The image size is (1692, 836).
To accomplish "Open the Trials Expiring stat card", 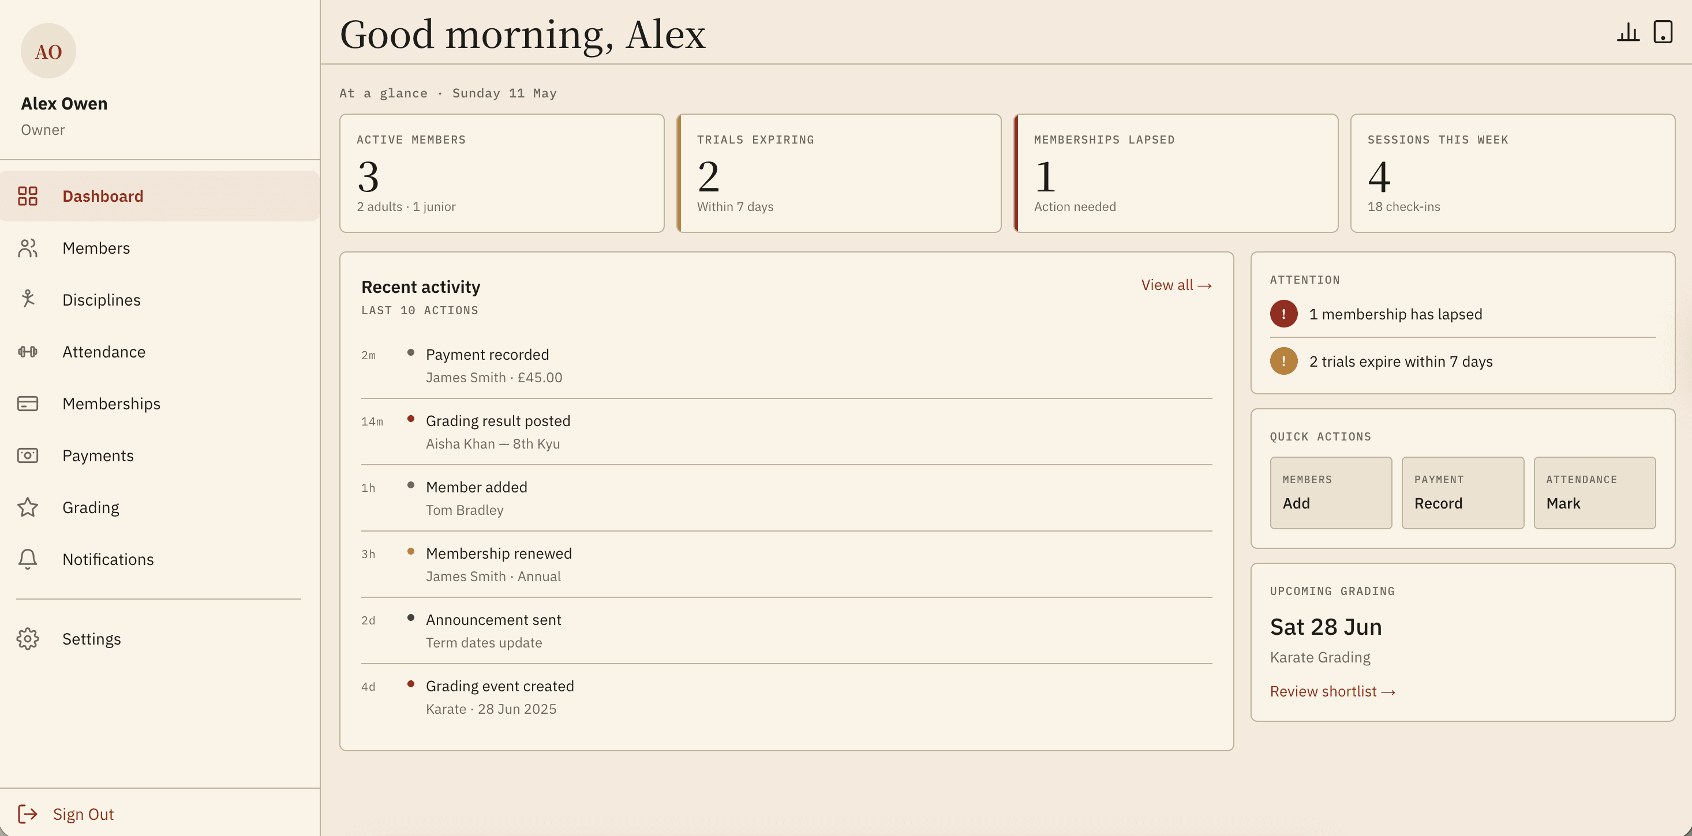I will (x=838, y=173).
